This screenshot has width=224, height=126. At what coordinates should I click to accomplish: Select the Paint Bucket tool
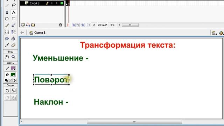point(14,39)
